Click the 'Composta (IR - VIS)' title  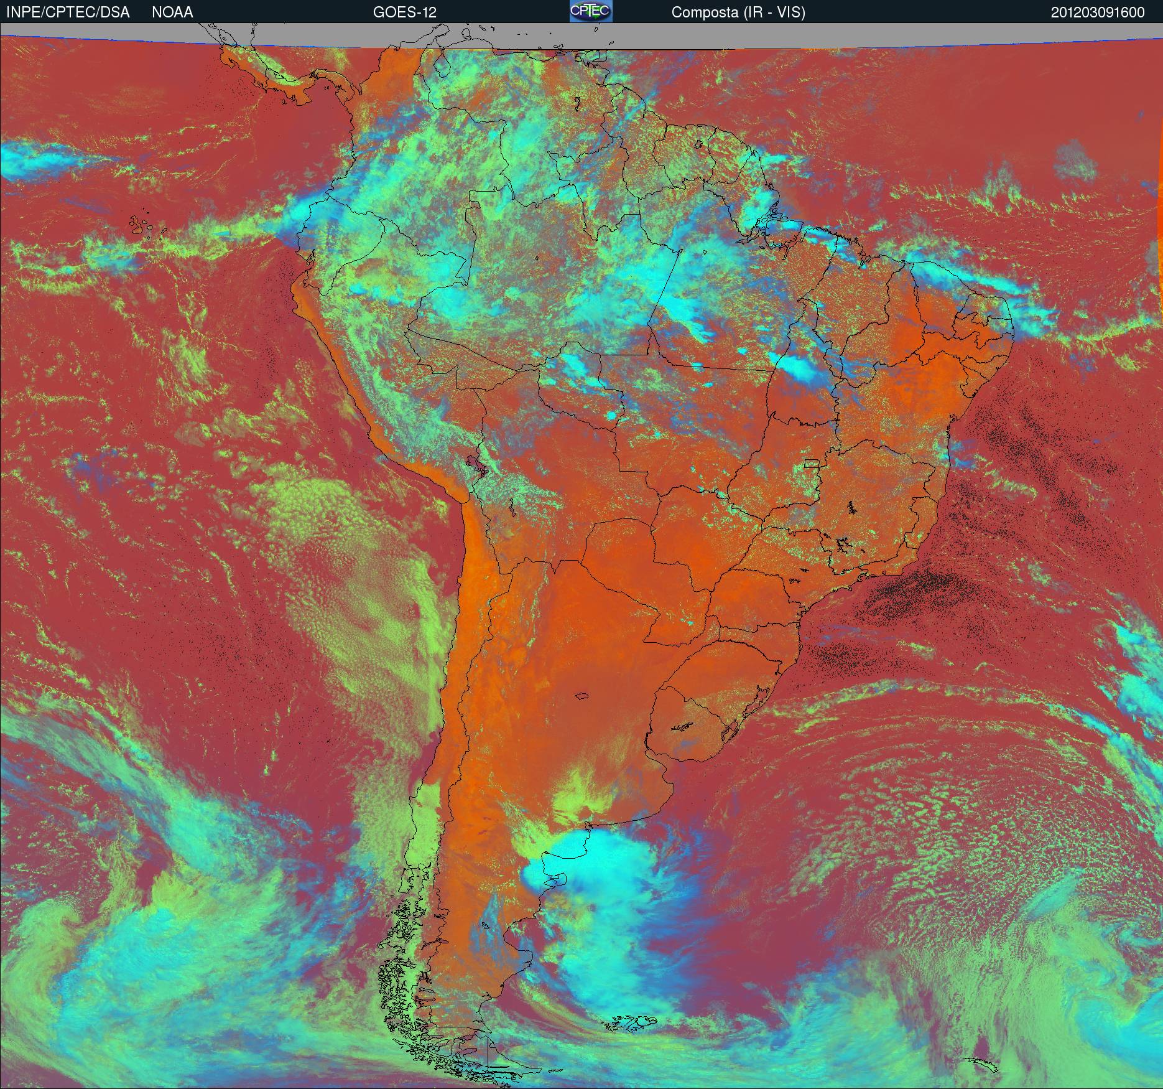tap(738, 12)
